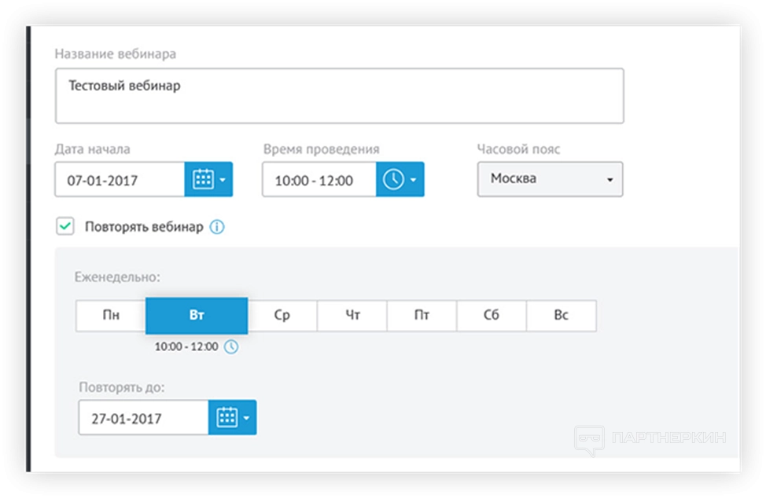Choose Чт in the weekly repeat row
The height and width of the screenshot is (498, 766).
[352, 316]
